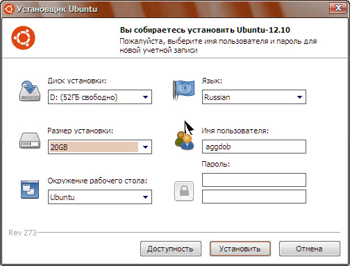Screen dimensions: 350x266
Task: Click the highlighted 20GB size text
Action: coord(59,147)
